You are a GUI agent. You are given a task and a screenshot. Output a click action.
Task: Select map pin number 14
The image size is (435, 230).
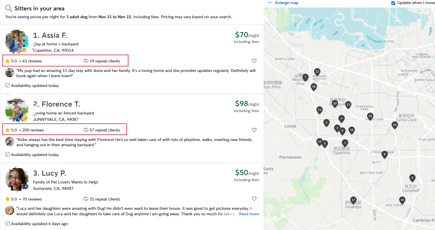coord(395,125)
